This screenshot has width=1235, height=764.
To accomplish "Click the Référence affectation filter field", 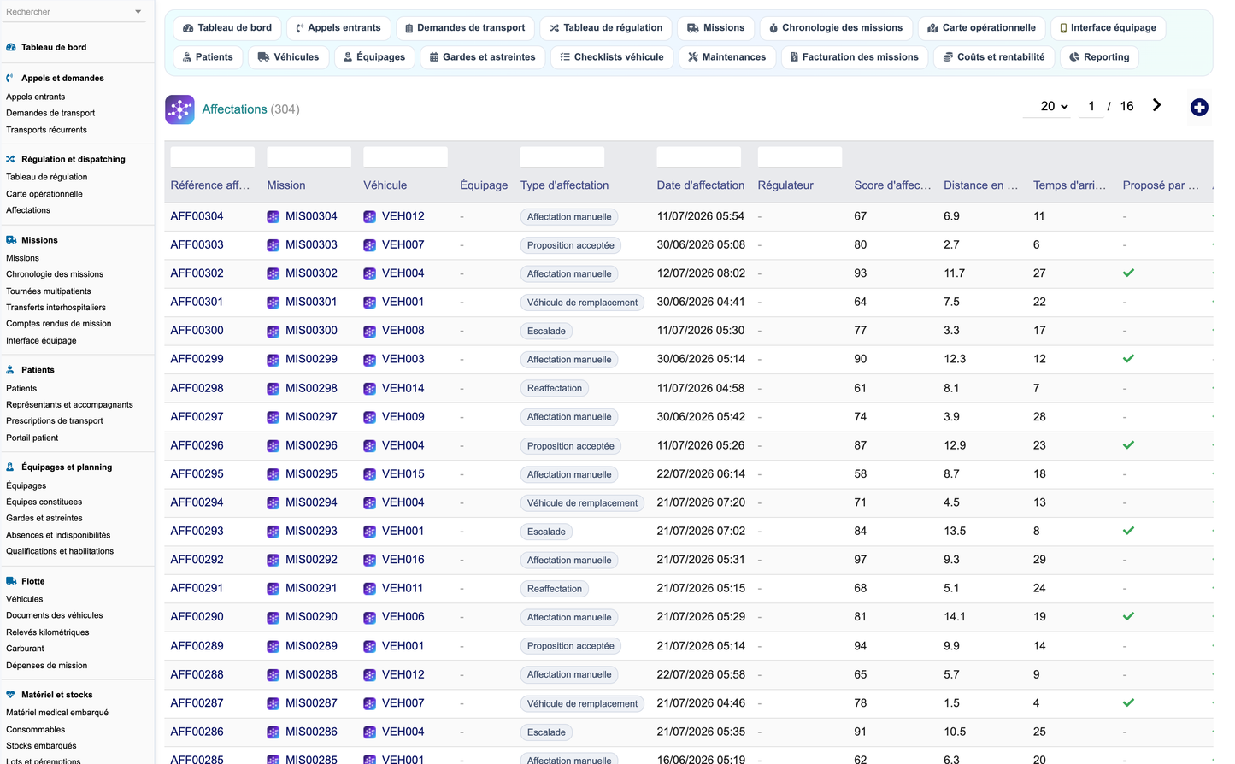I will [x=213, y=157].
